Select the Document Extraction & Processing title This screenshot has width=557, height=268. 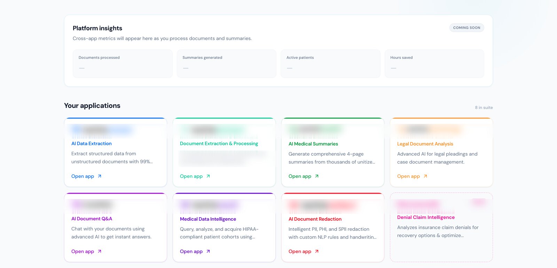[219, 143]
